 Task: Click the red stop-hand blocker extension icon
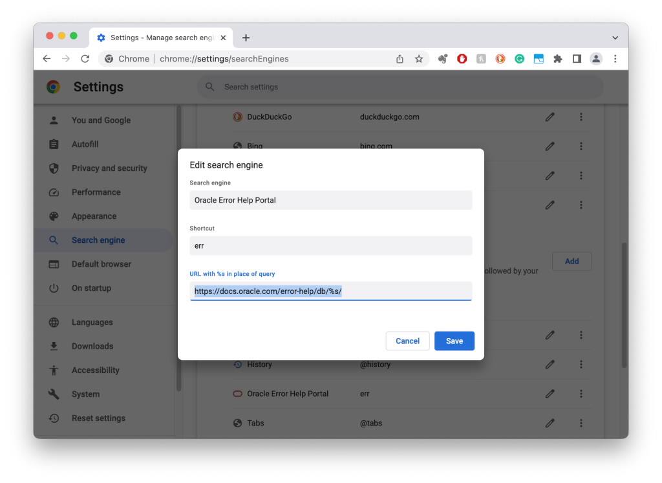[x=462, y=58]
